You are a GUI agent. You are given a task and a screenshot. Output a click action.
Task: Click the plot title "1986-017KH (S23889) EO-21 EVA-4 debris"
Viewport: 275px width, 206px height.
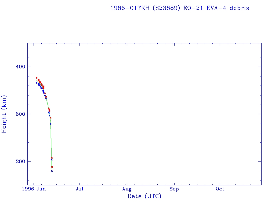[x=180, y=8]
